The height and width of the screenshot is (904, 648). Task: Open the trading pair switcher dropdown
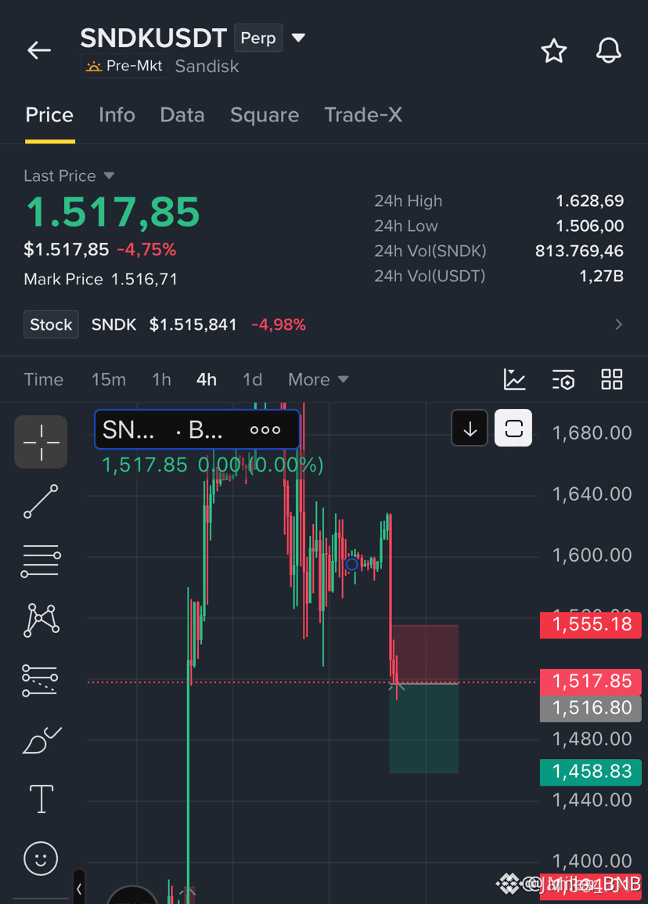click(x=298, y=38)
